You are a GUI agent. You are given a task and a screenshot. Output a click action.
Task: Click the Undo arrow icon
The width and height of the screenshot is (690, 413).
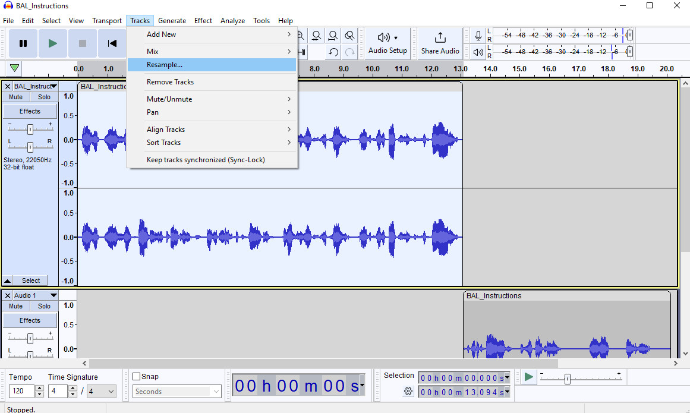coord(332,52)
